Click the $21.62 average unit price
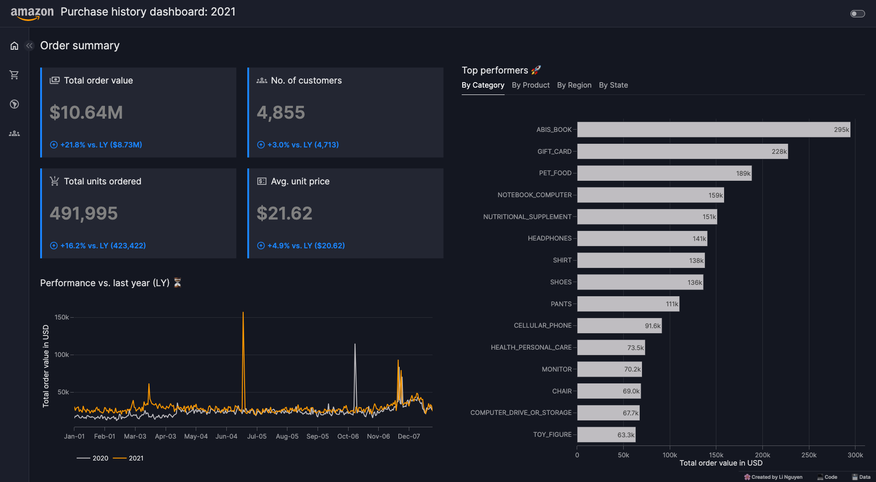The image size is (876, 482). 284,214
